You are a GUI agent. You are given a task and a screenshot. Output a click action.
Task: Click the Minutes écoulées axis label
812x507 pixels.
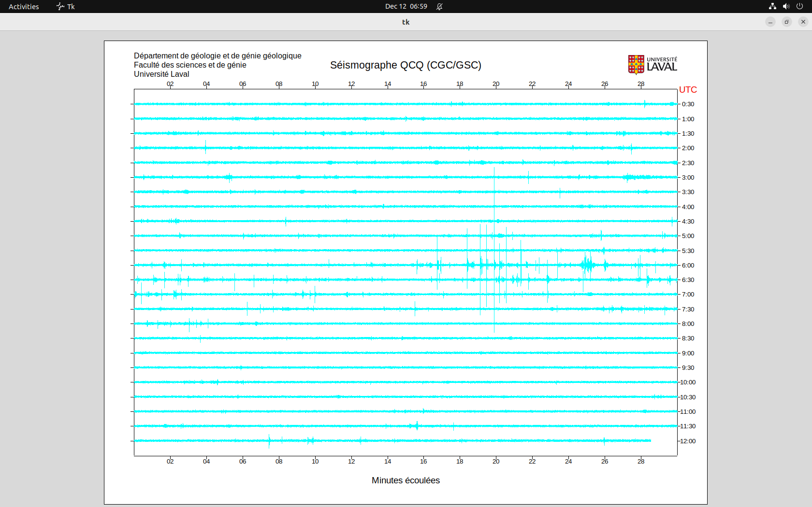[x=406, y=480]
